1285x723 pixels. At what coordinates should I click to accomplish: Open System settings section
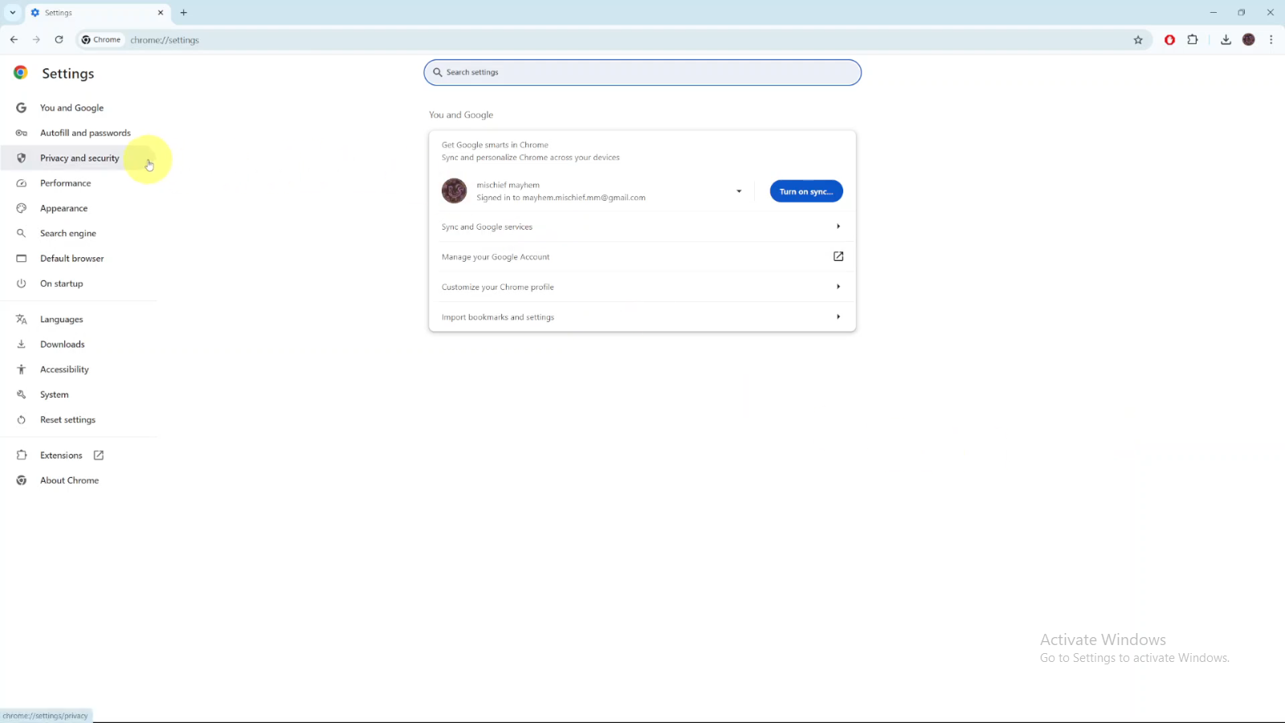click(80, 394)
